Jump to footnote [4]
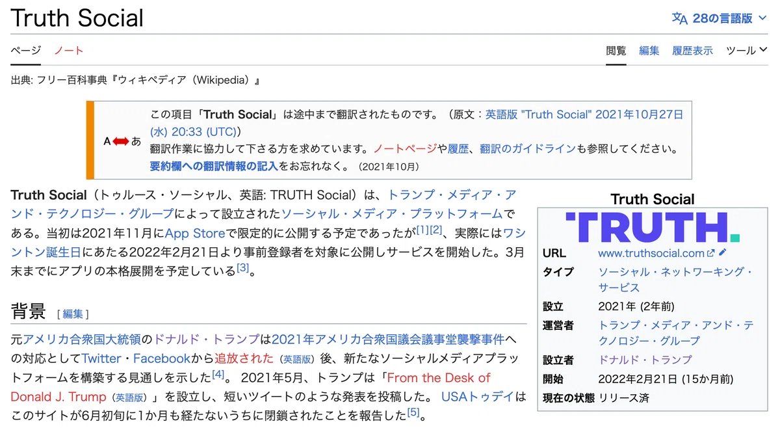 (218, 375)
